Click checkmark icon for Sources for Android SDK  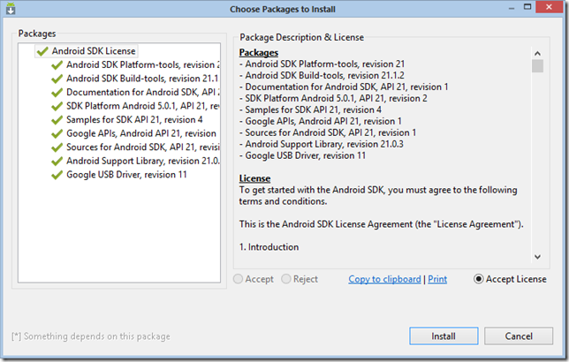57,147
